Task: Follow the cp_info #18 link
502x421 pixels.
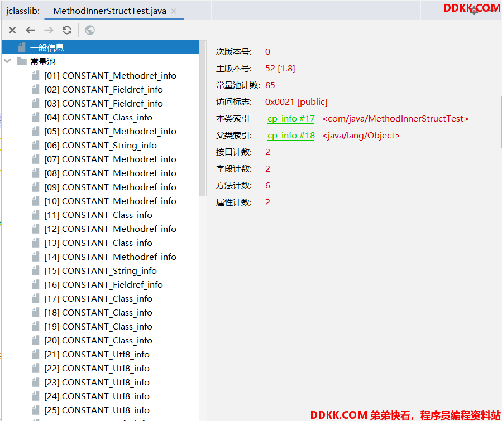Action: (291, 136)
